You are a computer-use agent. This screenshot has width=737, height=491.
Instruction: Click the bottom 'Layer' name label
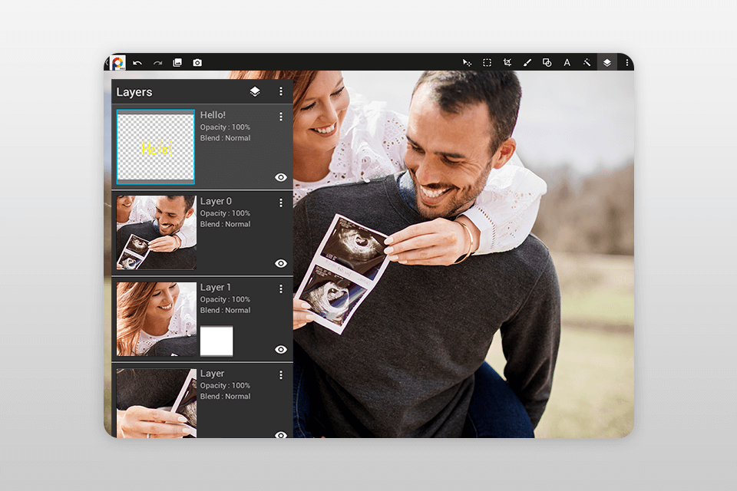(x=212, y=374)
